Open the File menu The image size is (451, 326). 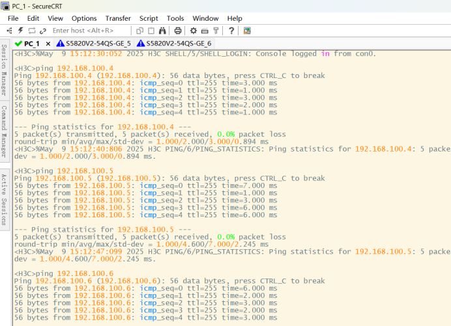(x=13, y=18)
